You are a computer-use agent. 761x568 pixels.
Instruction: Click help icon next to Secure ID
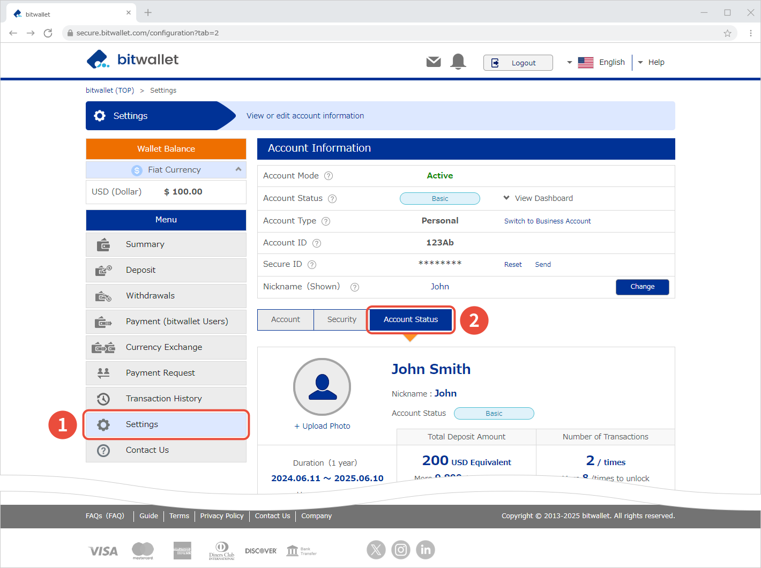tap(312, 265)
